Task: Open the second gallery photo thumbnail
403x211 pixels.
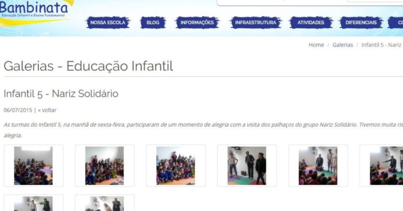Action: (104, 165)
